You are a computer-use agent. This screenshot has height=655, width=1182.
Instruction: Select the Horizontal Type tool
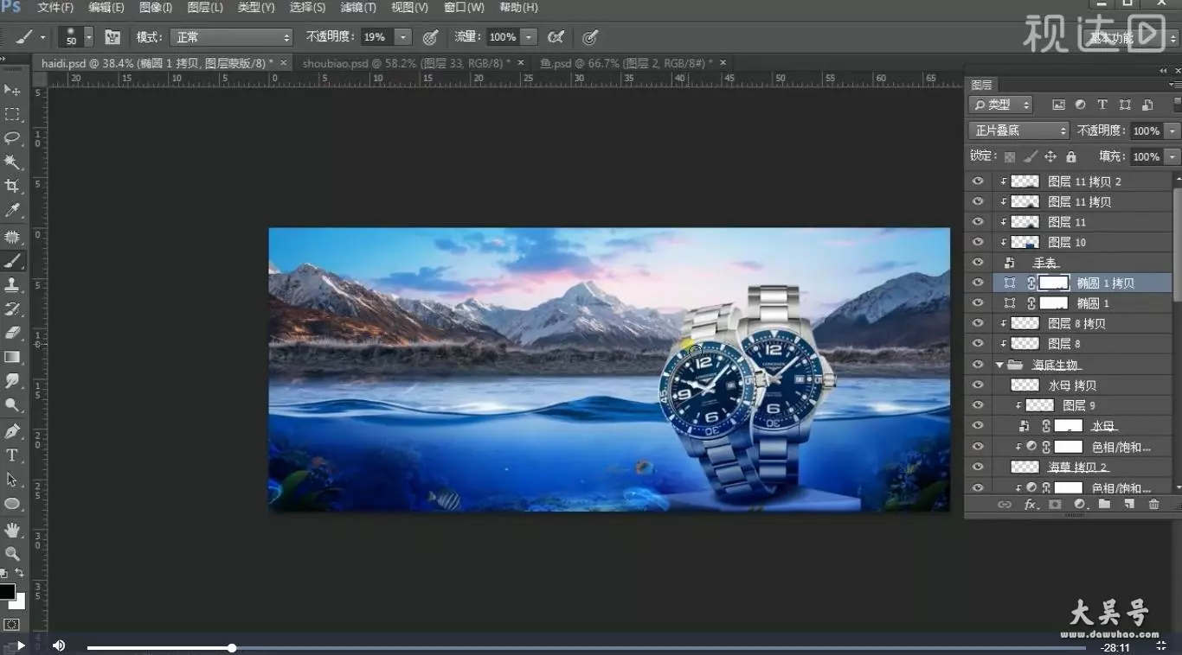(x=12, y=455)
